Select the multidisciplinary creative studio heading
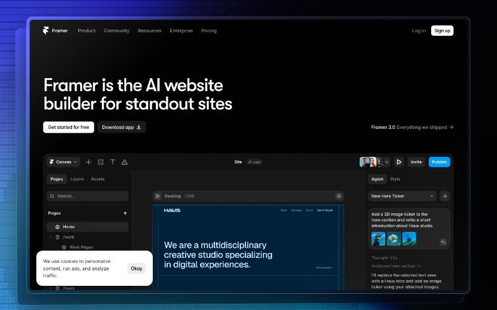 coord(218,255)
